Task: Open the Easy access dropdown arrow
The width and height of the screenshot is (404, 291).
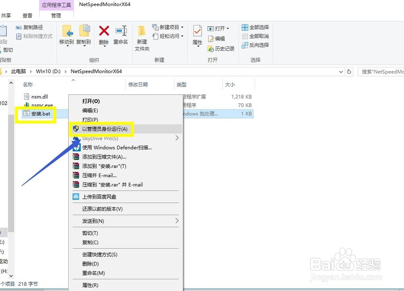Action: pos(182,36)
